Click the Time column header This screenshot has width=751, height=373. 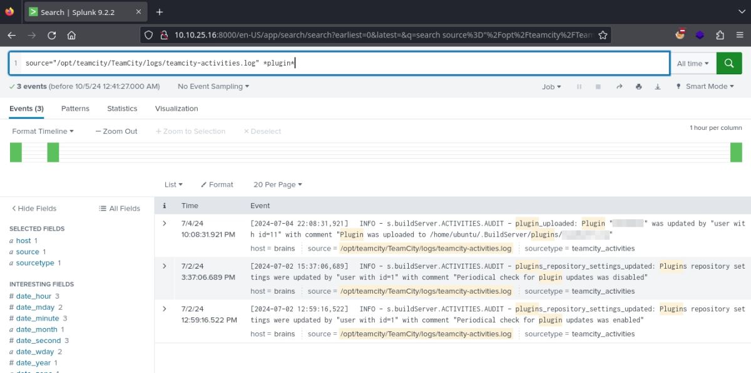coord(190,206)
